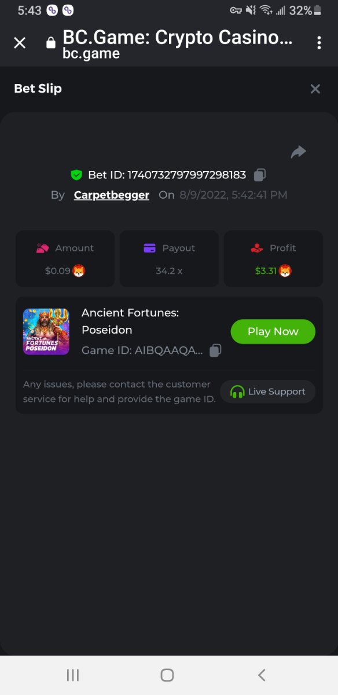
Task: Open Carpetbegger's profile
Action: click(112, 195)
